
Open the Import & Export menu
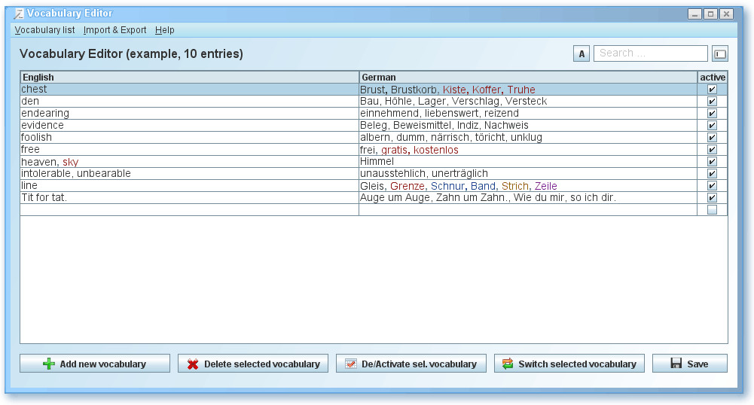[x=114, y=30]
